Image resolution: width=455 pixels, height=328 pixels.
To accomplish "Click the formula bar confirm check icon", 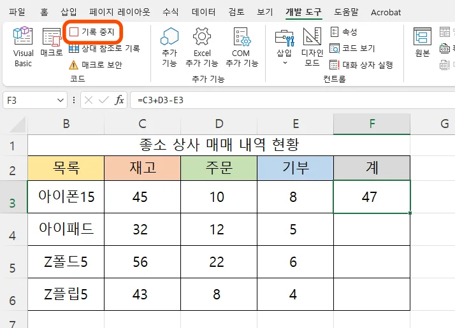I will pyautogui.click(x=104, y=101).
